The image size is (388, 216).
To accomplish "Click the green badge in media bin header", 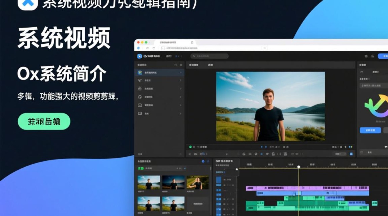I will coord(141,168).
